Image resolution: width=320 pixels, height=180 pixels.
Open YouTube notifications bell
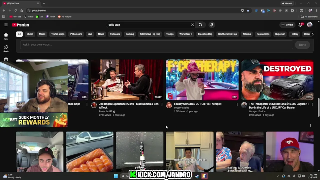(x=300, y=25)
